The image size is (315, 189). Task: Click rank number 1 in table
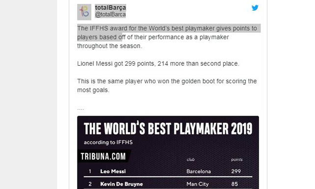(90, 171)
